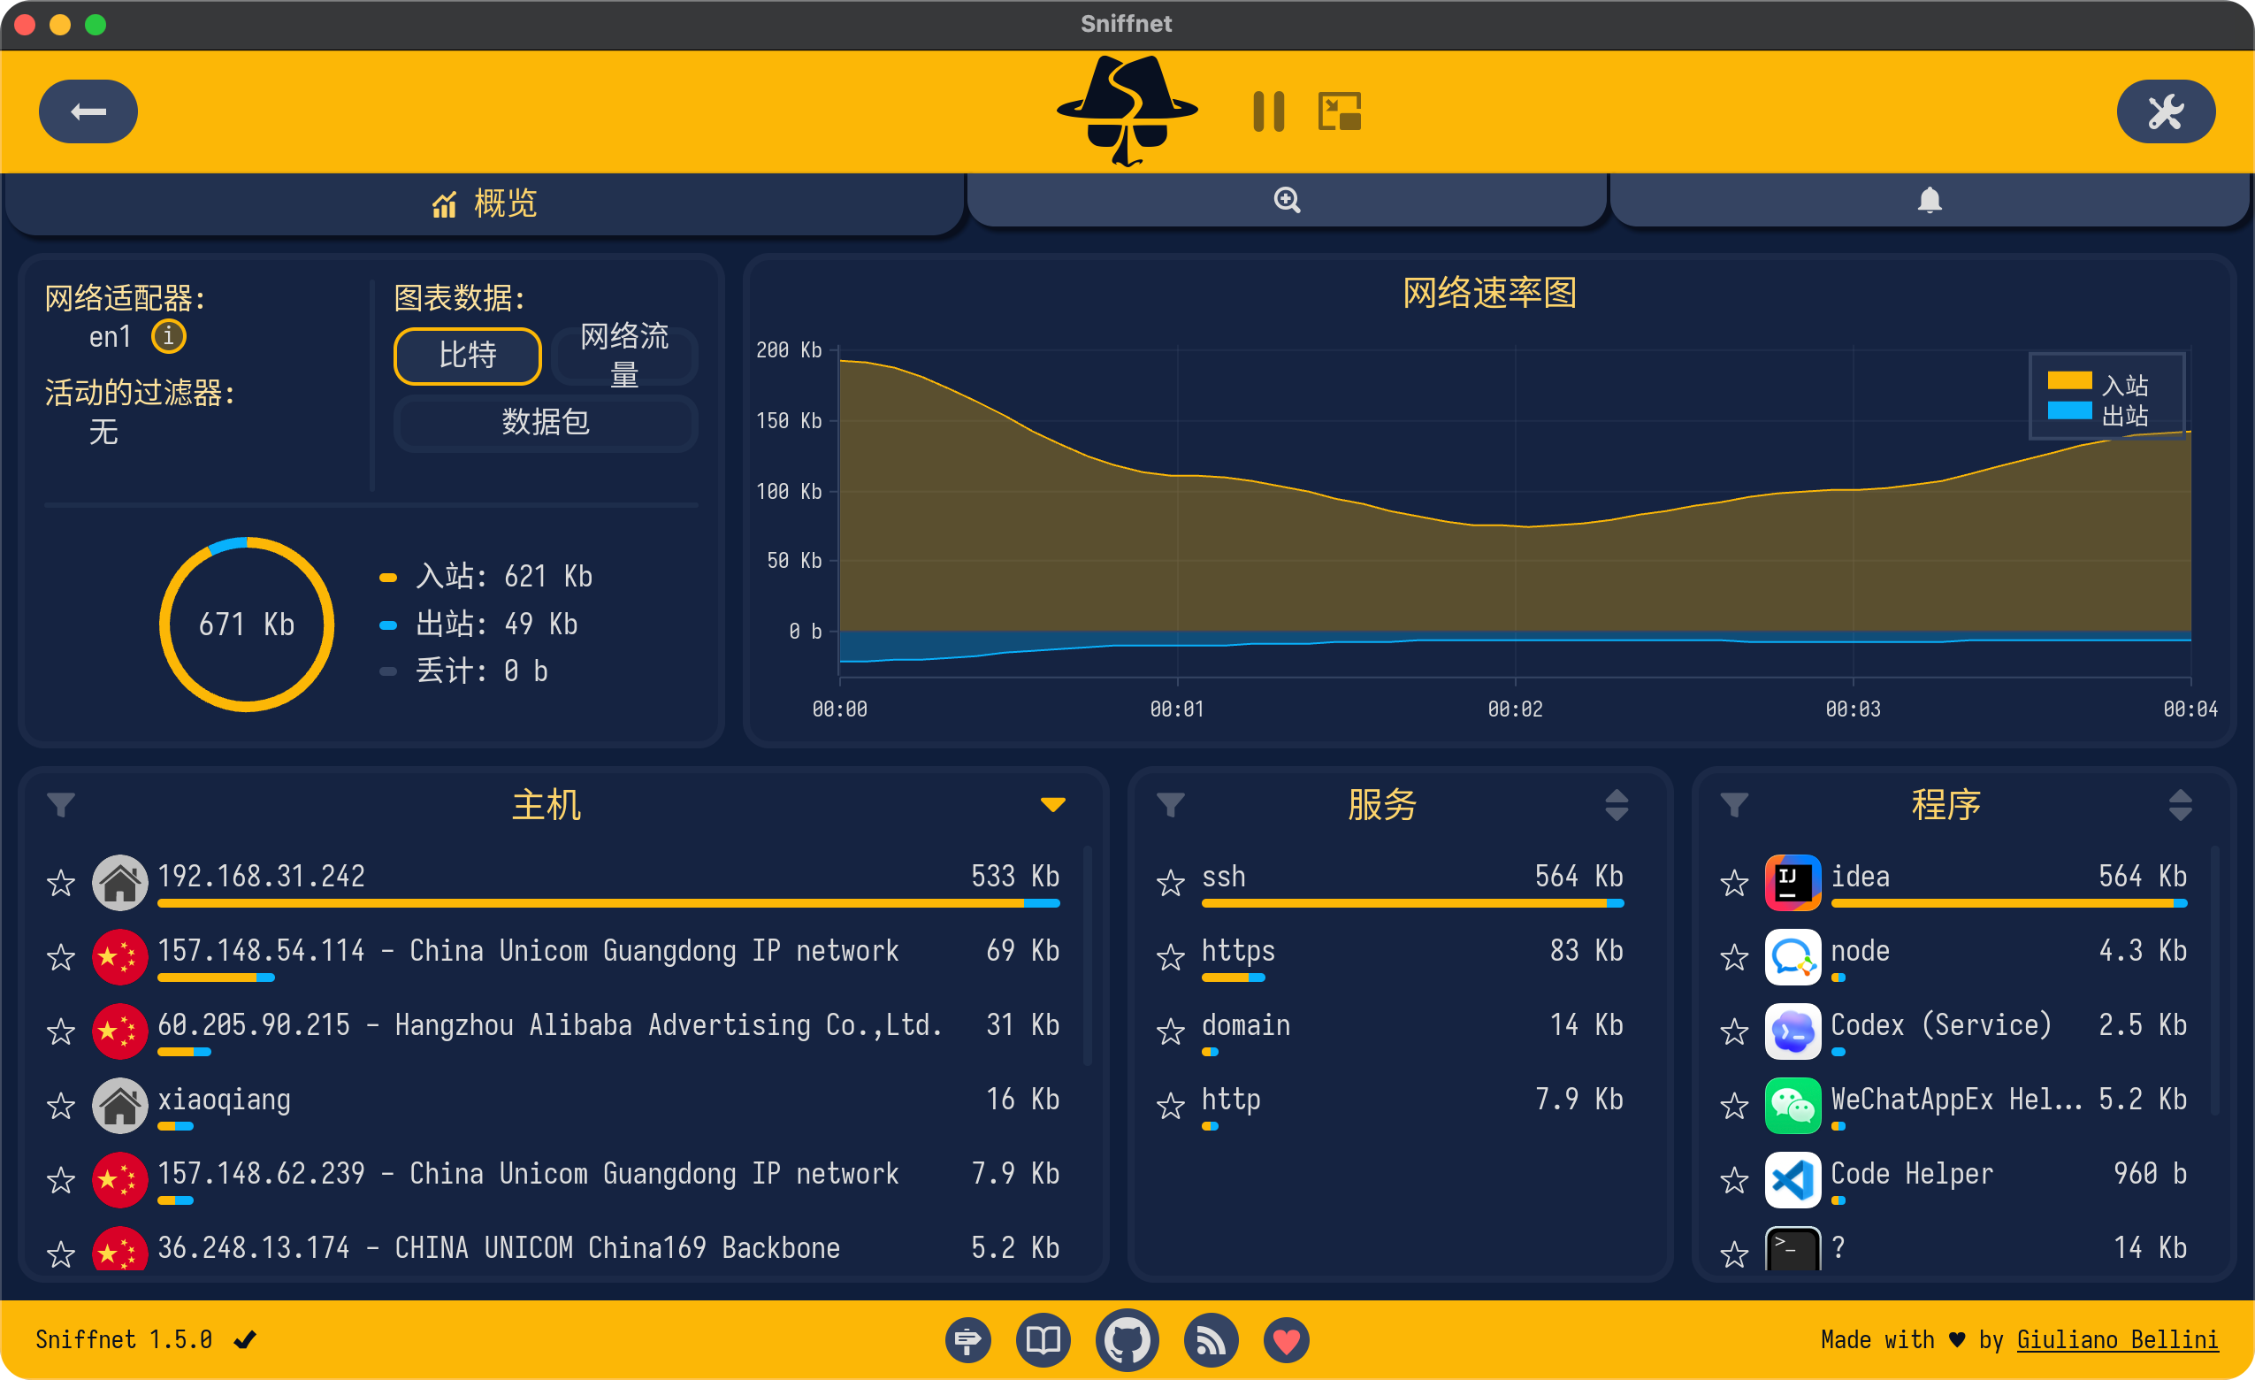Click star icon for ssh service
This screenshot has height=1380, width=2255.
1171,883
